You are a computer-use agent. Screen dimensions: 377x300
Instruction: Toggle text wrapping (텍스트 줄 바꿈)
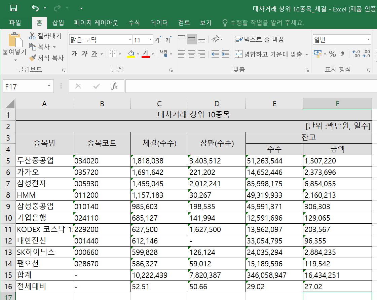(259, 39)
